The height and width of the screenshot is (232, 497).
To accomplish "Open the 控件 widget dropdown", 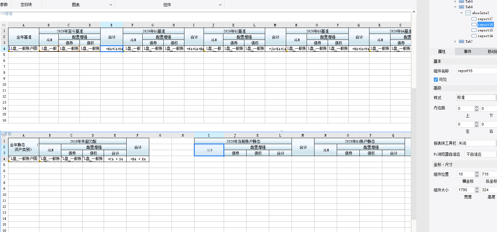I will [x=220, y=5].
